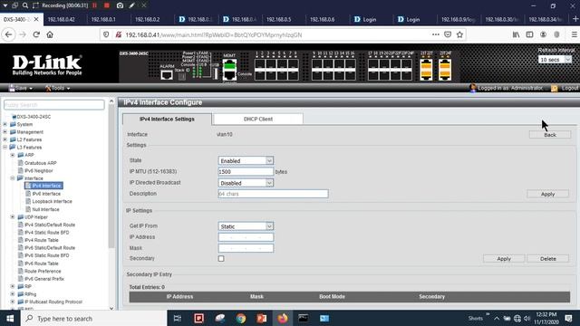Switch to the 192.168.0.42 browser tab
580x326 pixels.
pos(62,19)
